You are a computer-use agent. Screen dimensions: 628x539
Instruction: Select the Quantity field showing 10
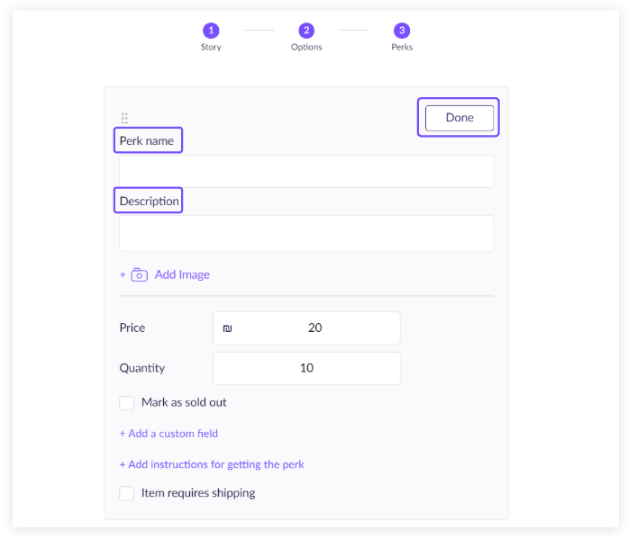(x=306, y=368)
